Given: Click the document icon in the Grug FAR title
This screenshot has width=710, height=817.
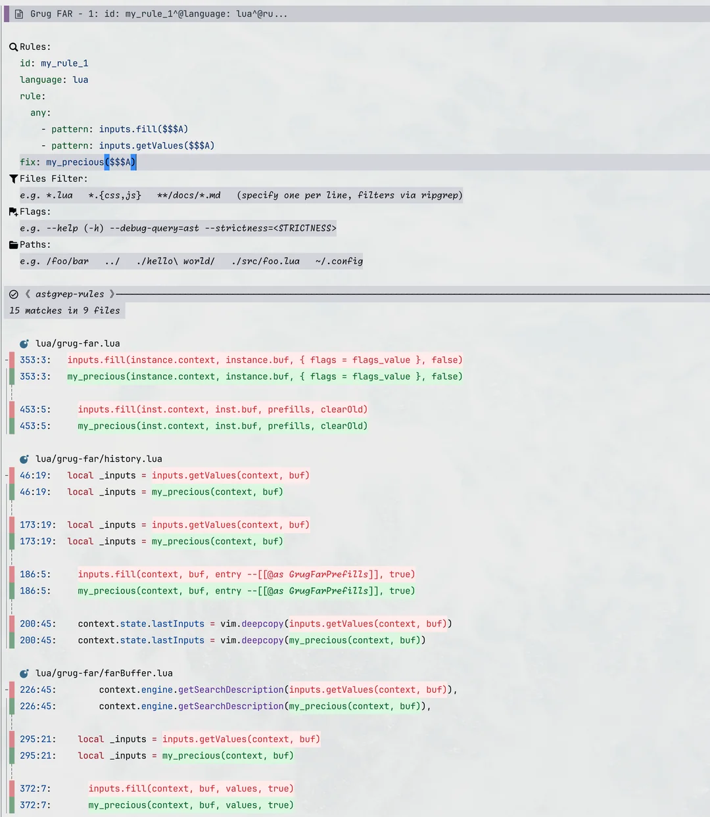Looking at the screenshot, I should pyautogui.click(x=19, y=14).
